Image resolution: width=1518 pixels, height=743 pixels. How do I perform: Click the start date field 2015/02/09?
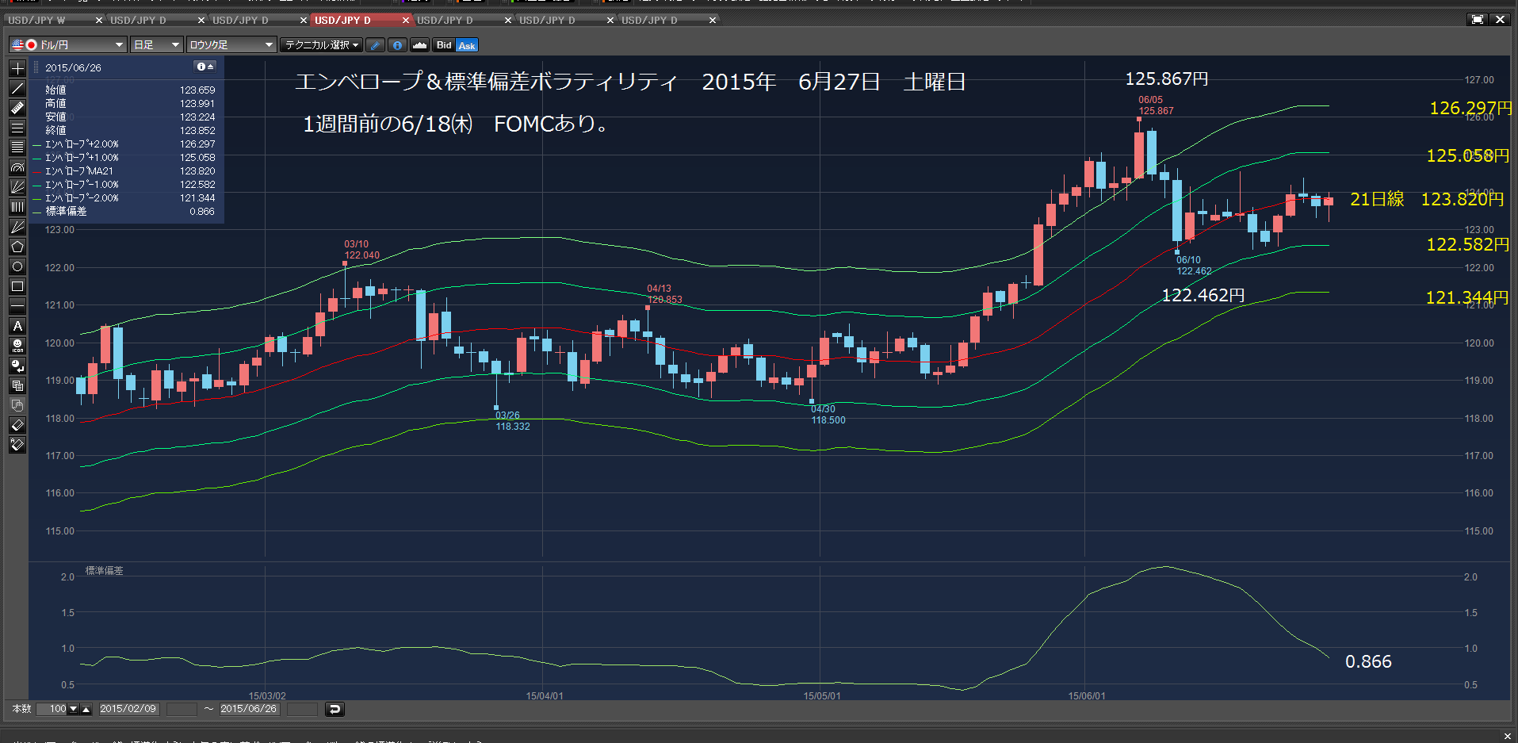tap(128, 709)
